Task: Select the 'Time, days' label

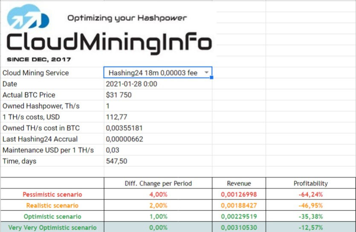Action: (19, 161)
